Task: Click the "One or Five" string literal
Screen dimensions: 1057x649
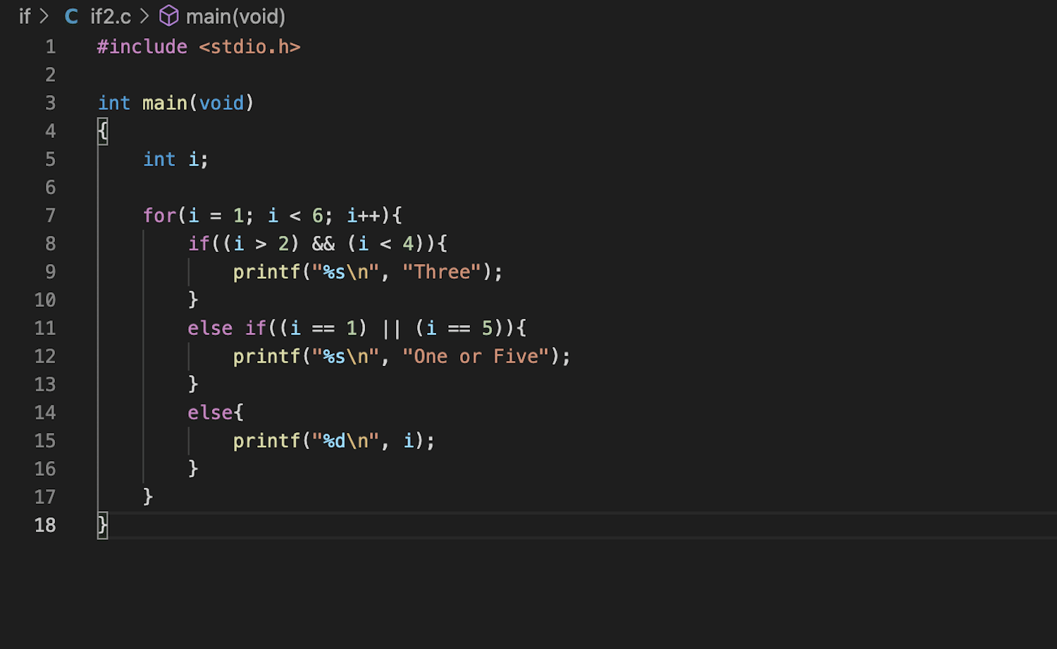Action: [475, 356]
